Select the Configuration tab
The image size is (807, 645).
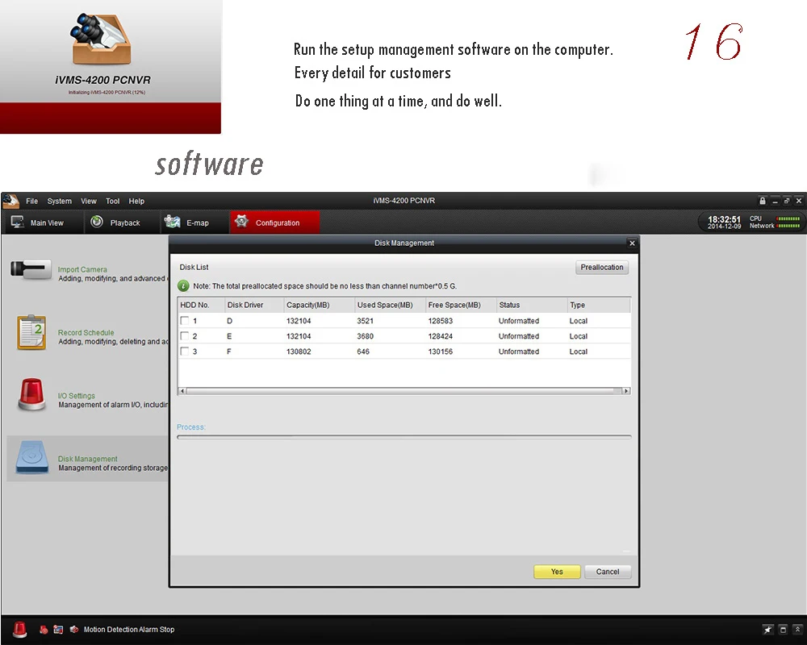(x=275, y=223)
